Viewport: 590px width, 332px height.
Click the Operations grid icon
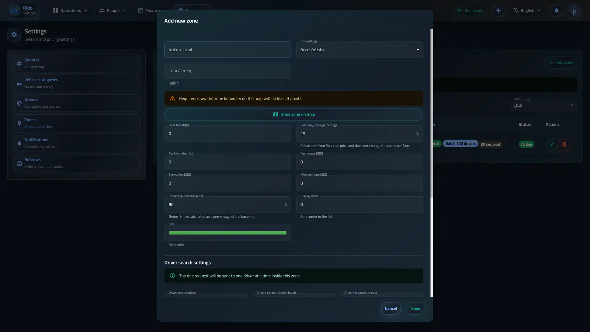click(x=56, y=10)
